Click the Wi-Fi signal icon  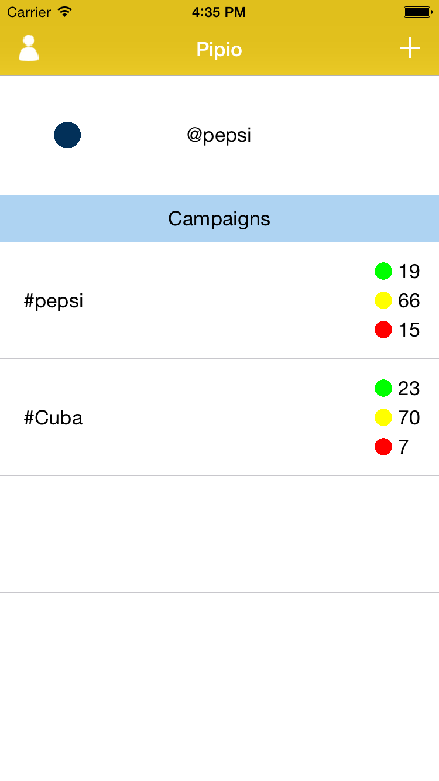coord(65,12)
